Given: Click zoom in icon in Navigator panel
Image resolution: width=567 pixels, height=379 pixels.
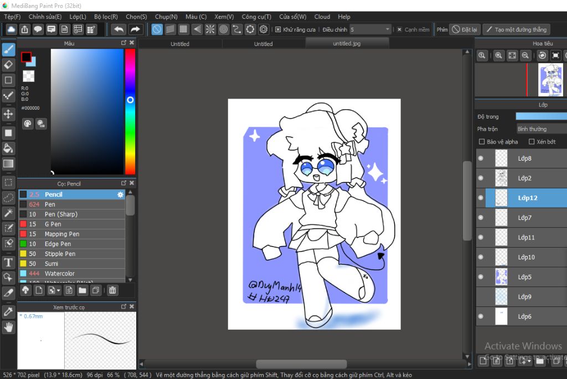Looking at the screenshot, I should [x=499, y=55].
